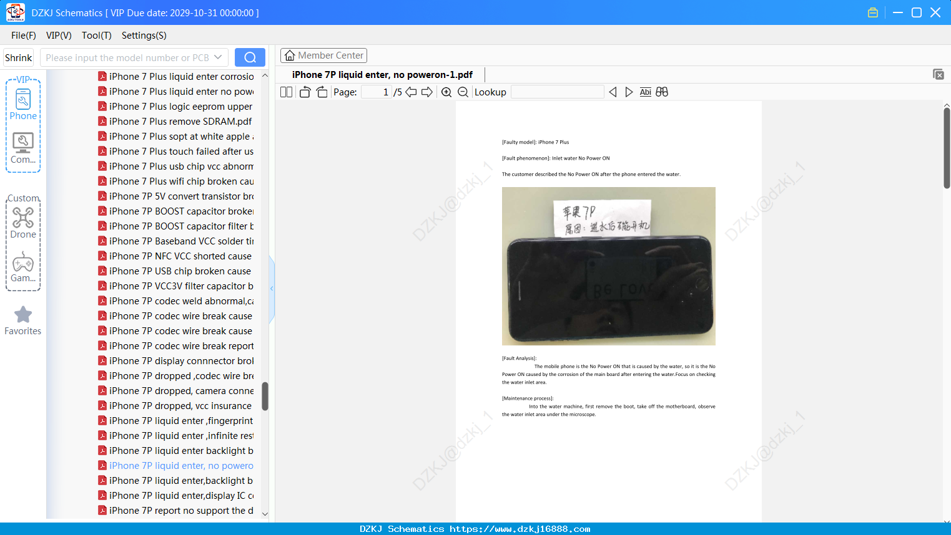Go to next PDF page arrow

[427, 92]
